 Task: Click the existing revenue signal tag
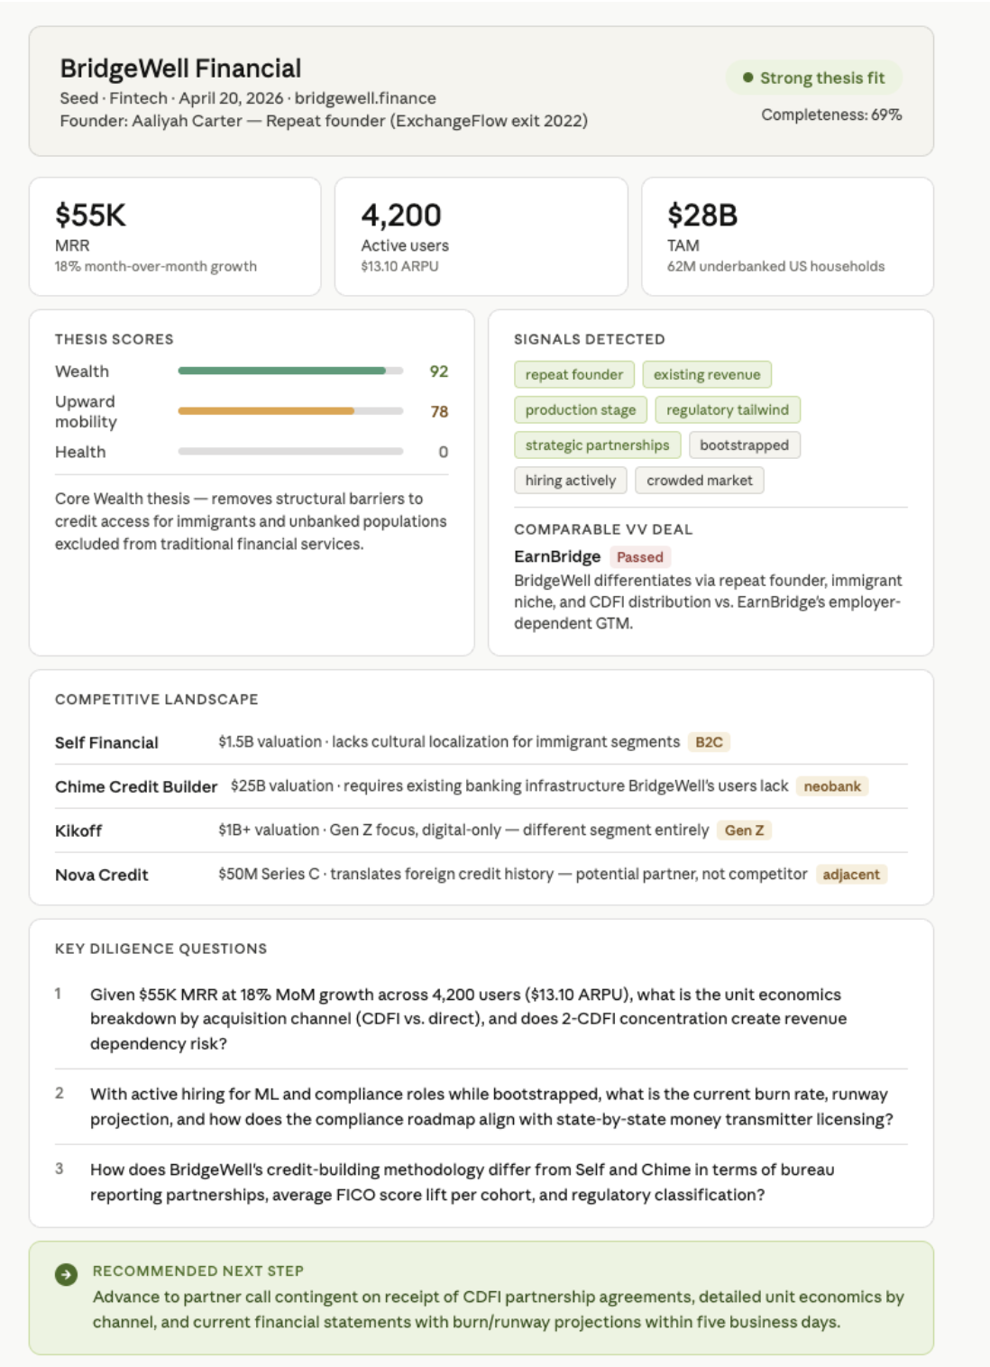tap(706, 374)
